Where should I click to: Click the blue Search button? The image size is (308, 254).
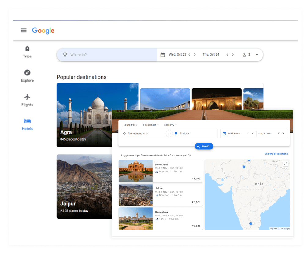click(x=204, y=146)
